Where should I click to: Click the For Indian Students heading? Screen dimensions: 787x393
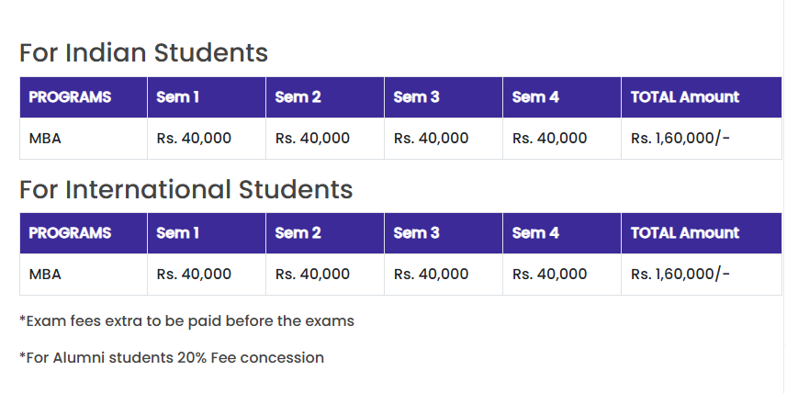[143, 52]
